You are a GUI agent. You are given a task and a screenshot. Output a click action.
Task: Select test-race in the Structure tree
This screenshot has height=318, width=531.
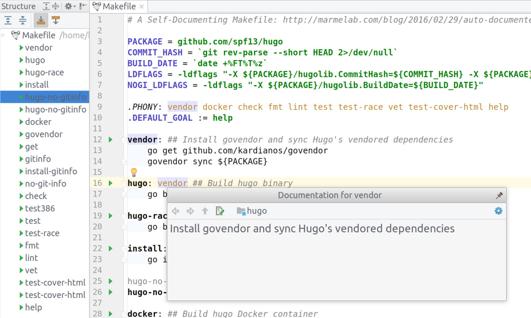click(42, 233)
